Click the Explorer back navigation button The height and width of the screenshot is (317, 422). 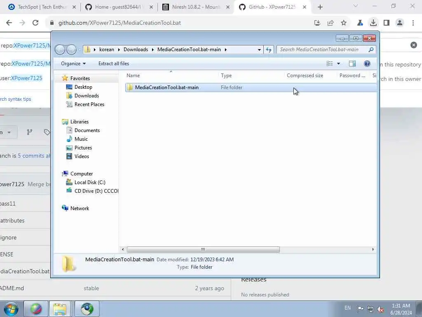60,50
